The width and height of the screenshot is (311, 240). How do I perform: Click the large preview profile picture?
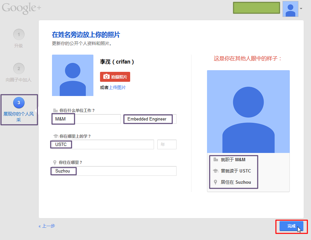(x=248, y=111)
